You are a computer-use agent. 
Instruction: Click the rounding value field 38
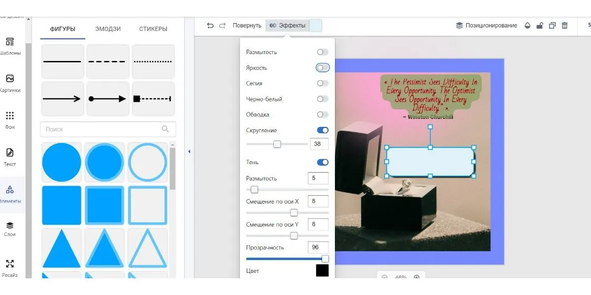[319, 144]
